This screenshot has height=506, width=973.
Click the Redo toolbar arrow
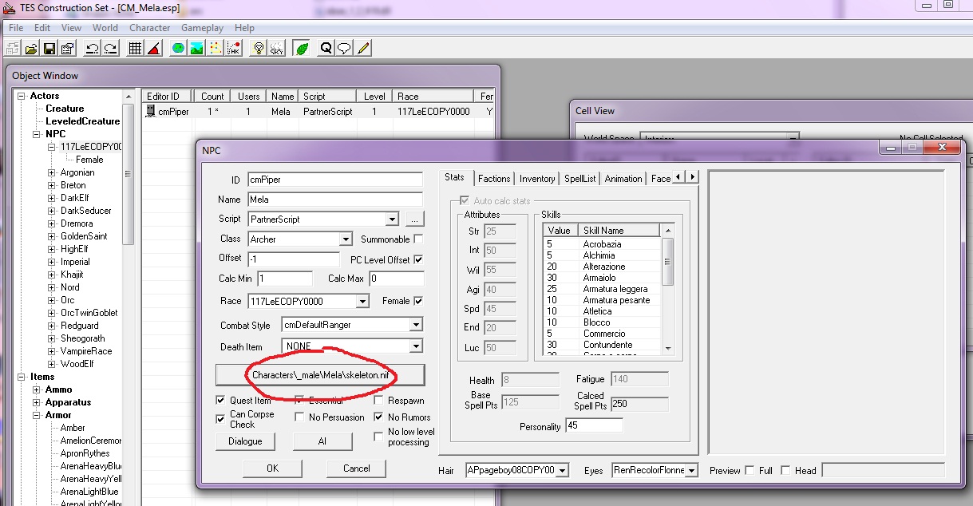point(110,48)
